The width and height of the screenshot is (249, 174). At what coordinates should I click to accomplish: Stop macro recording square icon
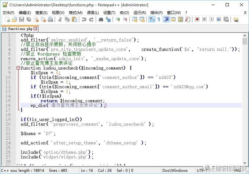point(204,19)
